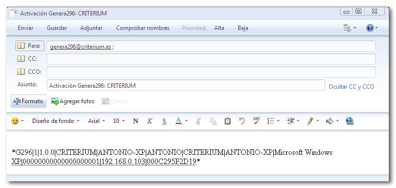Expand the list style dropdown arrow
The height and width of the screenshot is (188, 396).
(x=278, y=121)
